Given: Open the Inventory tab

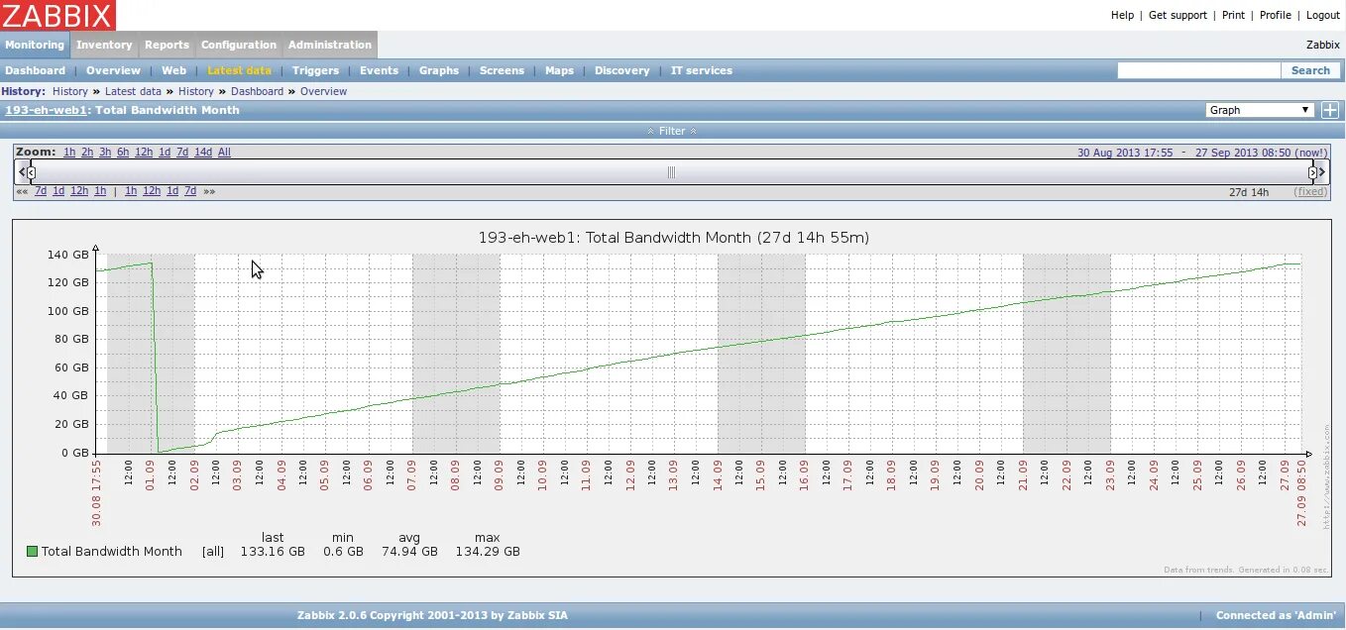Looking at the screenshot, I should coord(104,45).
